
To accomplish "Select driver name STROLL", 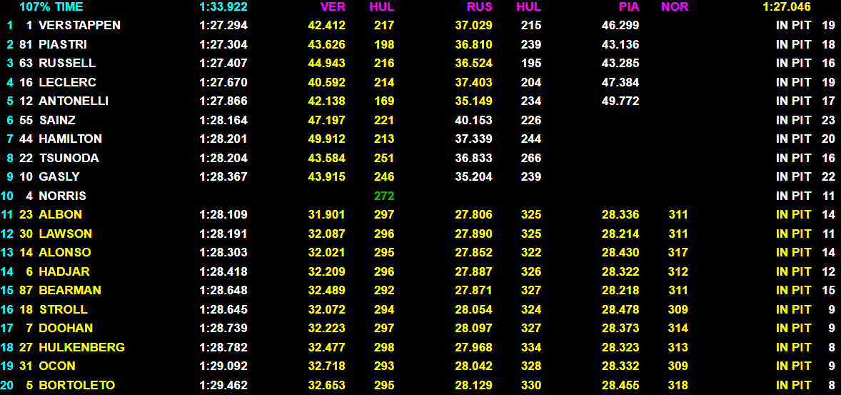I will (x=63, y=309).
